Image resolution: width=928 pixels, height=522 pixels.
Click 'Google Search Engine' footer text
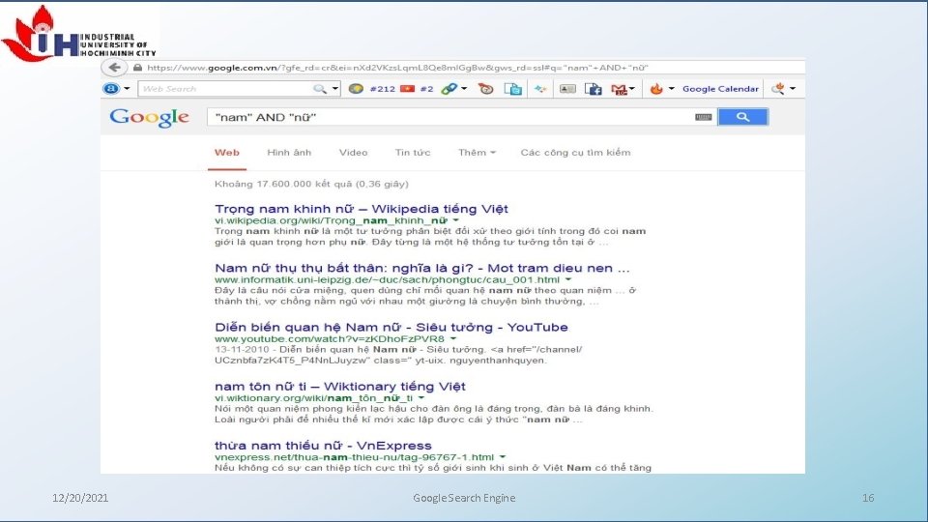click(x=464, y=498)
